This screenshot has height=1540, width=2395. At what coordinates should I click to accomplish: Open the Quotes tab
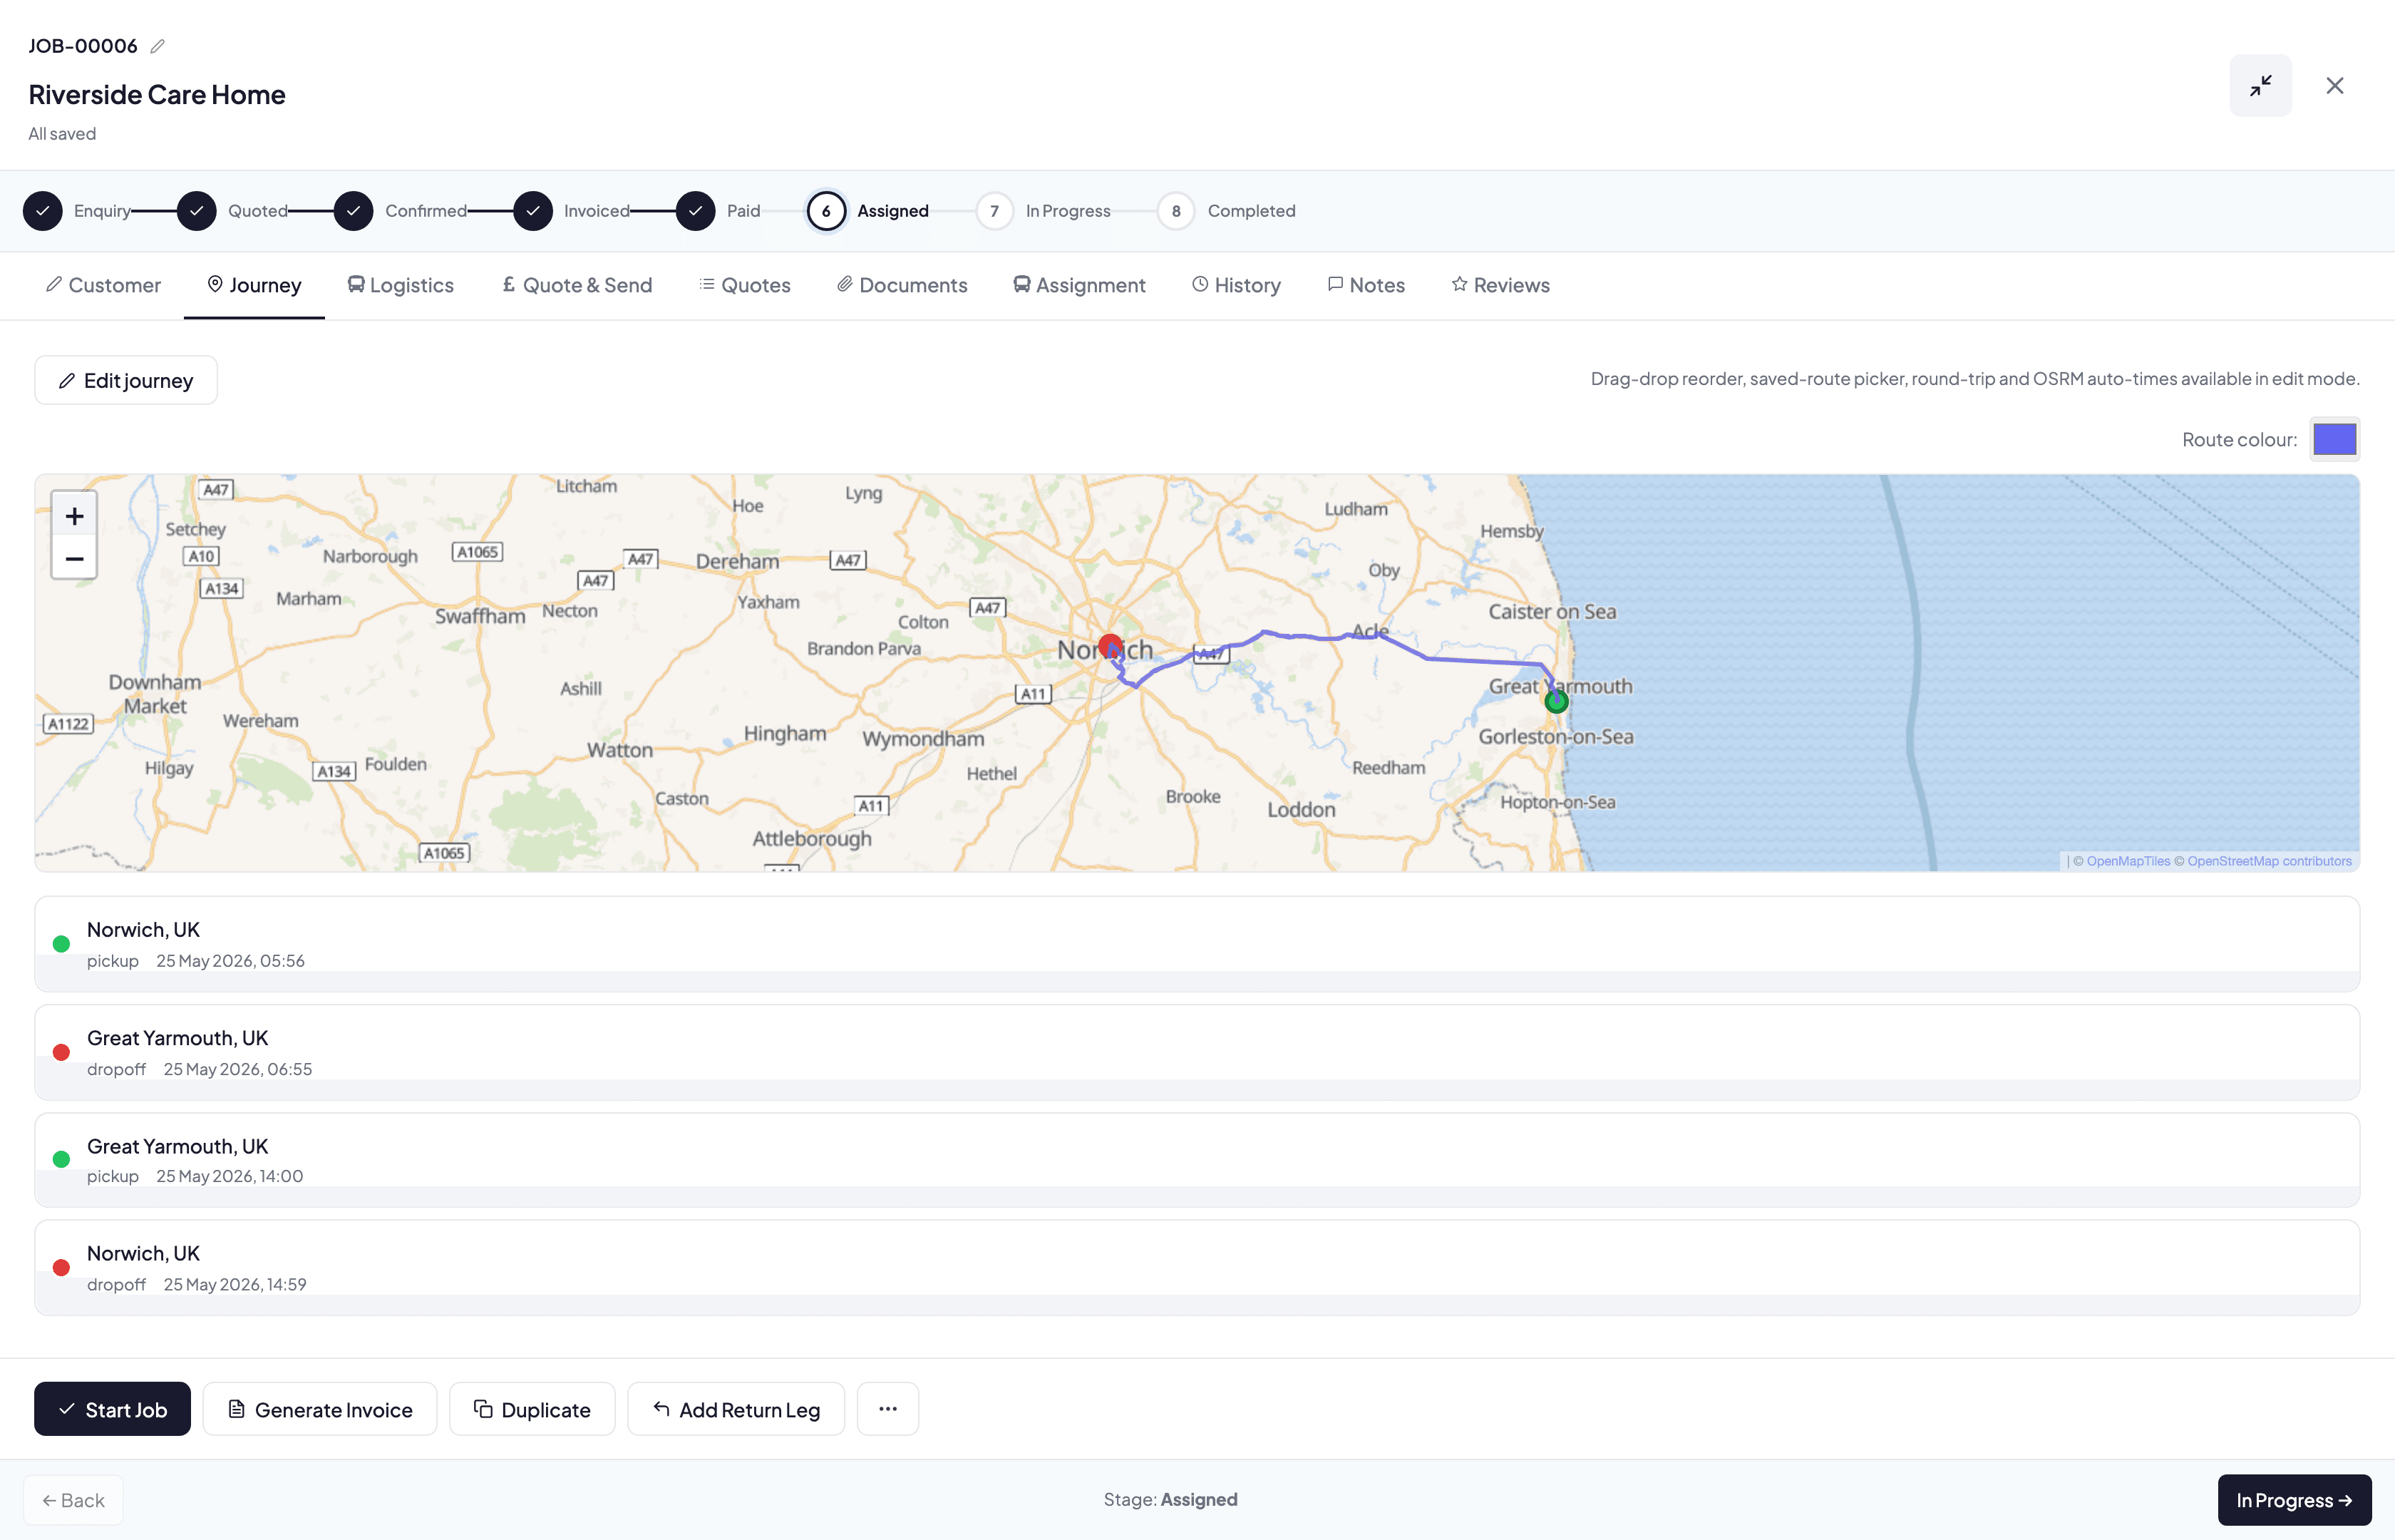click(745, 285)
